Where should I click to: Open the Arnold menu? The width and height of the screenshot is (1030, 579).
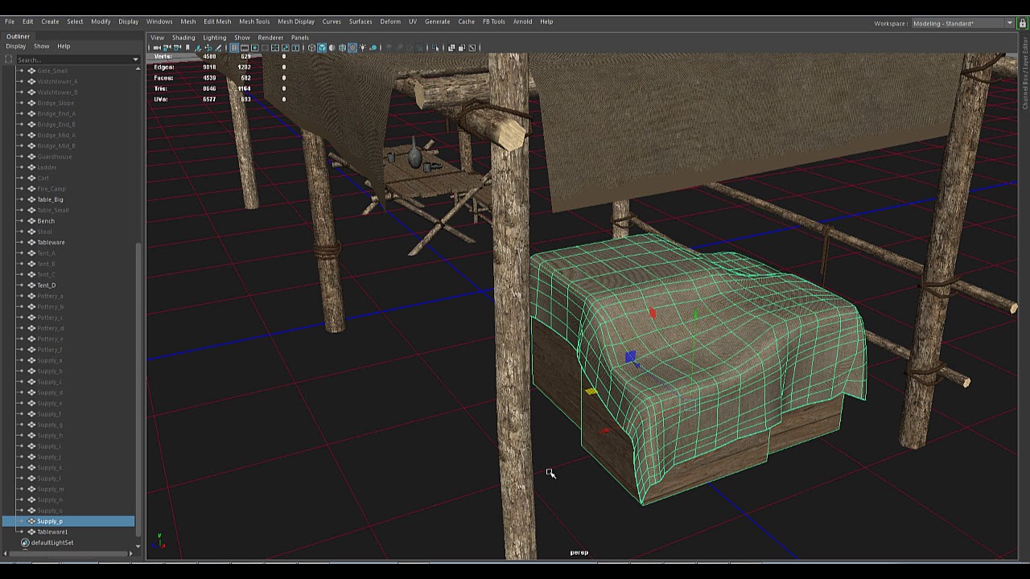pos(523,22)
